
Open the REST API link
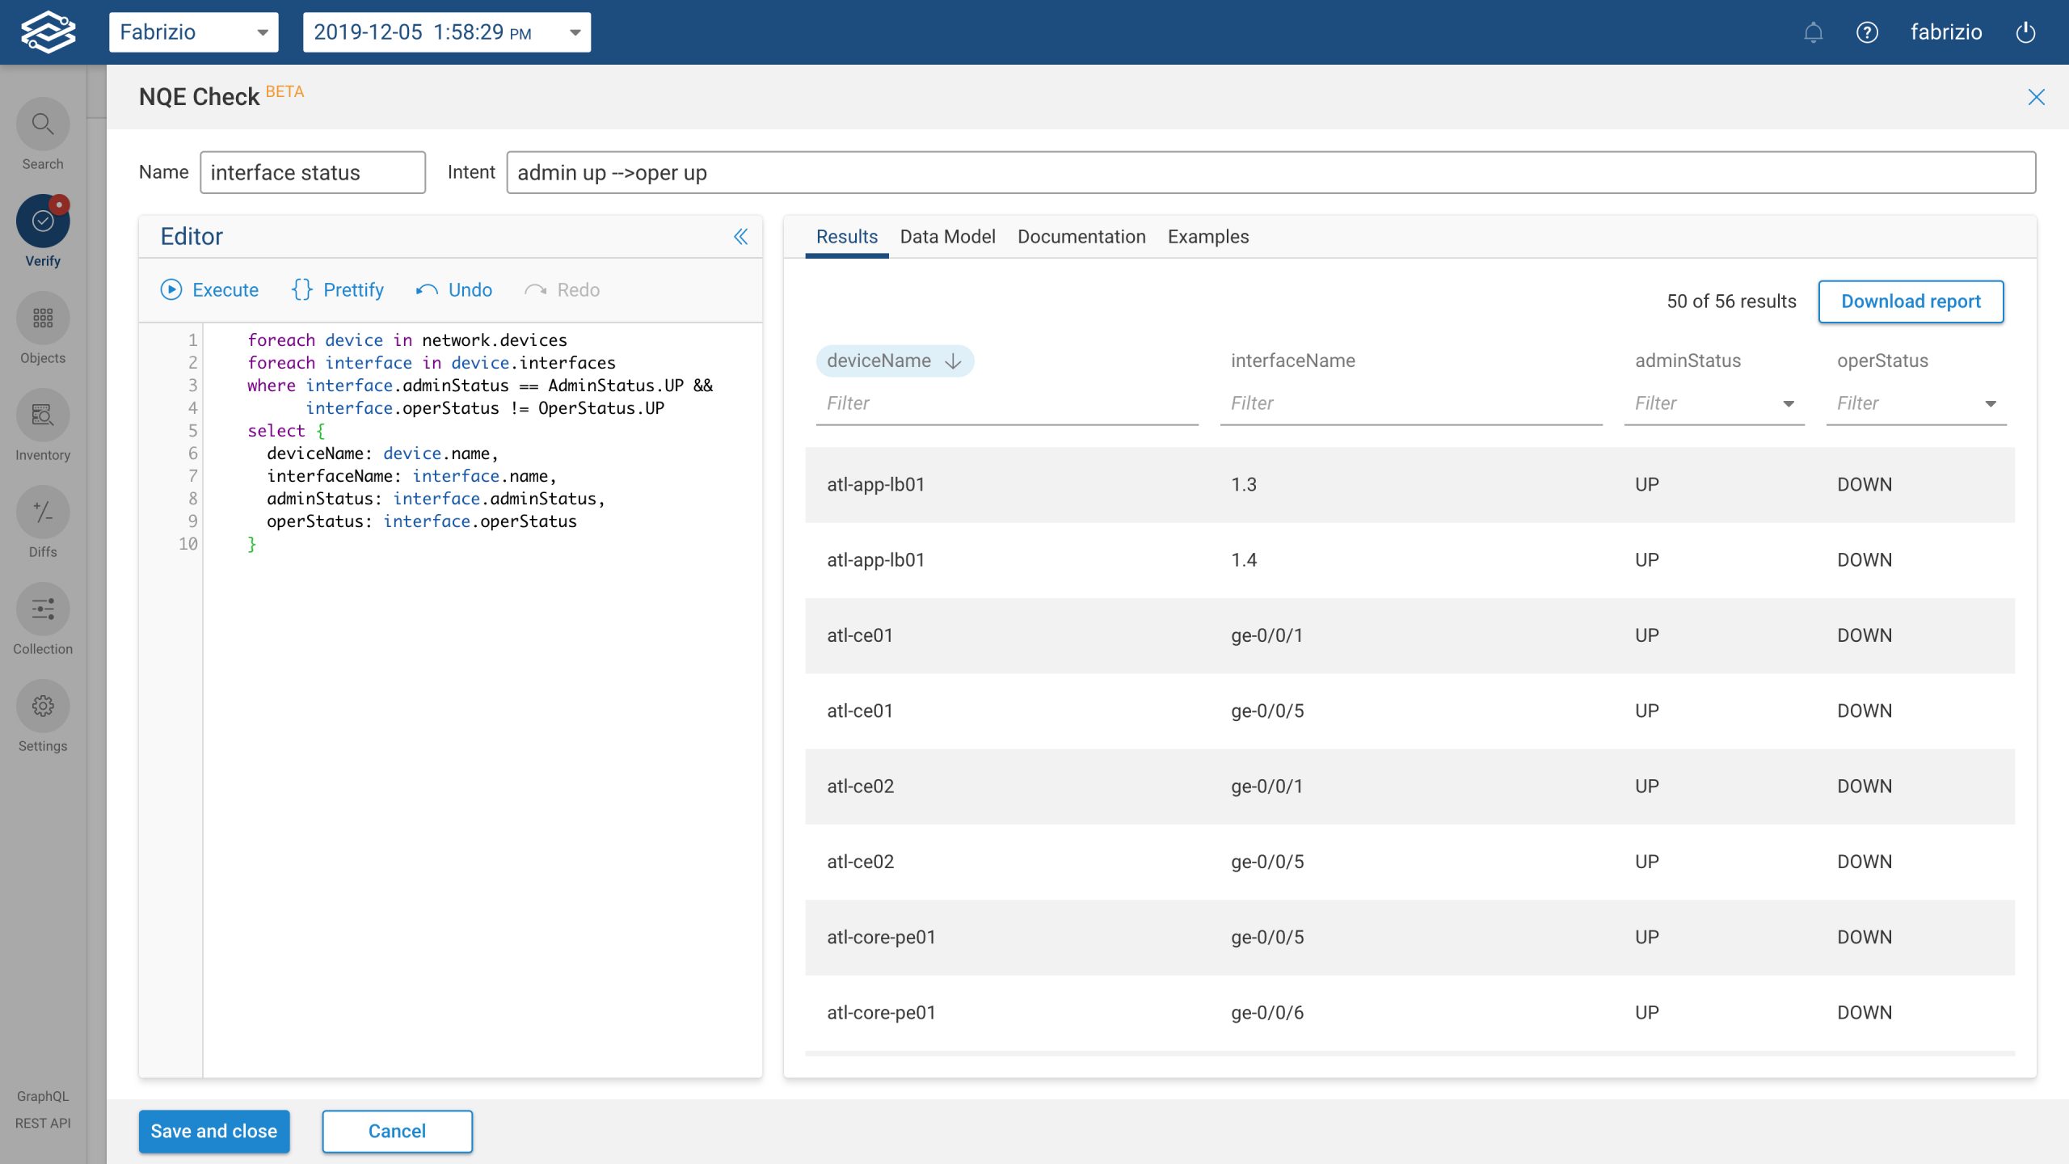point(43,1123)
